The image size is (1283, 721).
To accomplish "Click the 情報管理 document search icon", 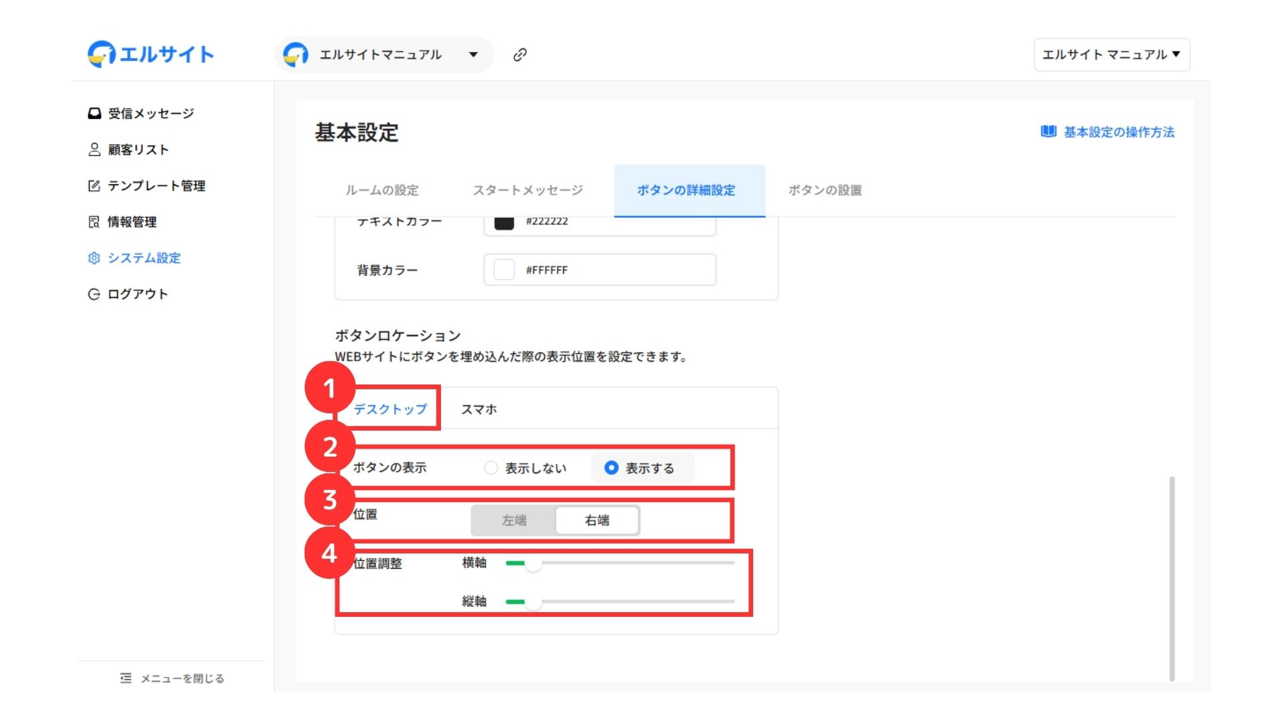I will [x=94, y=222].
